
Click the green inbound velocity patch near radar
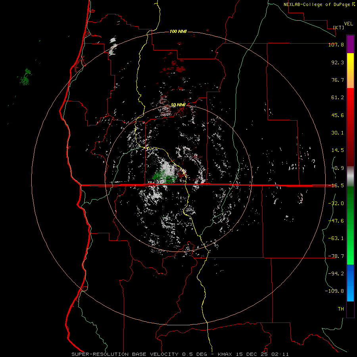click(x=163, y=177)
